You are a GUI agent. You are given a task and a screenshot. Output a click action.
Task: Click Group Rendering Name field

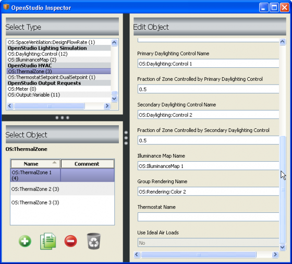pyautogui.click(x=208, y=191)
